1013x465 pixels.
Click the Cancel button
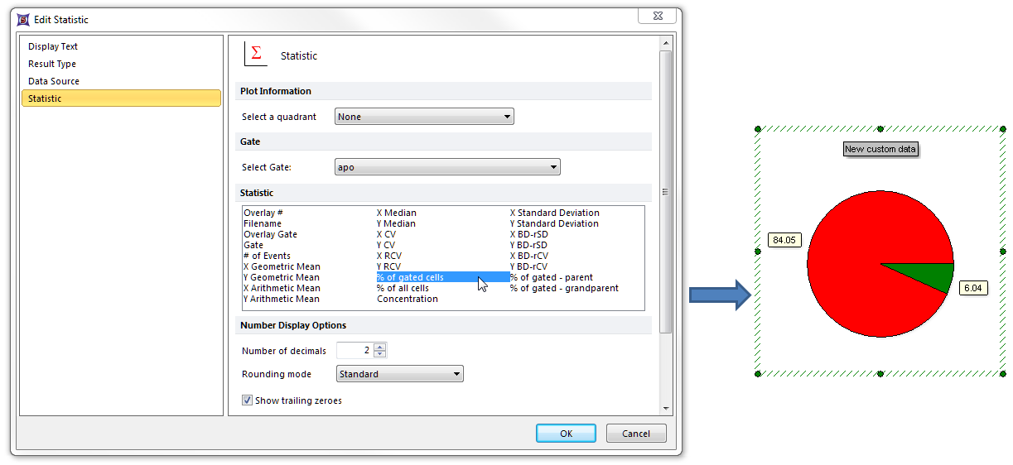635,434
